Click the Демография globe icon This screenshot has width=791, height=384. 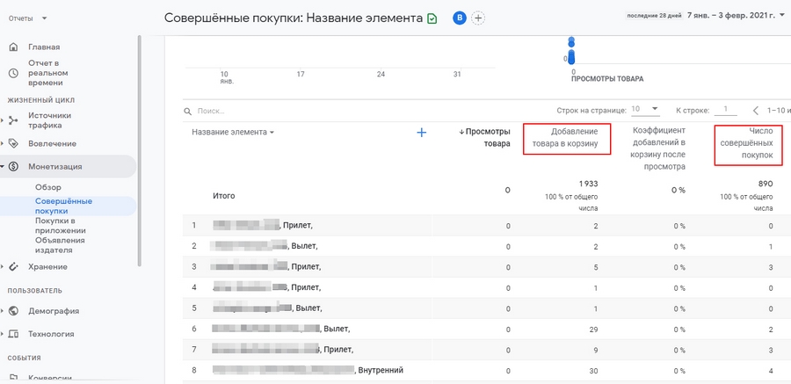(13, 311)
